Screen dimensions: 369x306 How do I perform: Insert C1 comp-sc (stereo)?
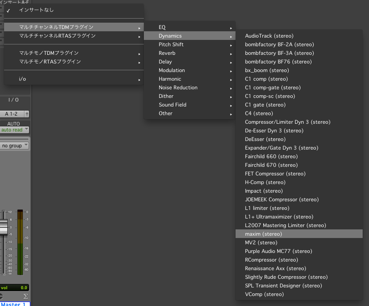[299, 96]
